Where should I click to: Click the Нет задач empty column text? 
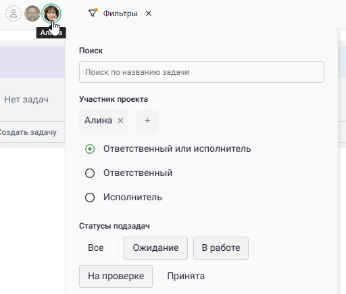(26, 99)
